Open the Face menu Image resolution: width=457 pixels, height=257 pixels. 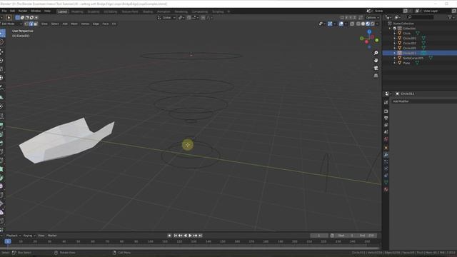click(106, 24)
